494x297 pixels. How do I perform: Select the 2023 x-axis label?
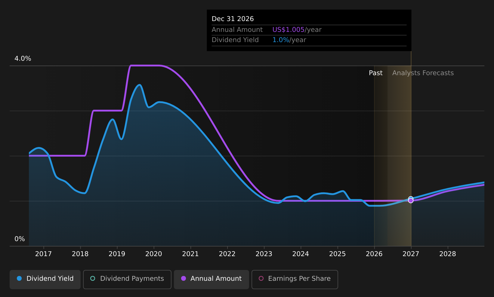(x=264, y=254)
